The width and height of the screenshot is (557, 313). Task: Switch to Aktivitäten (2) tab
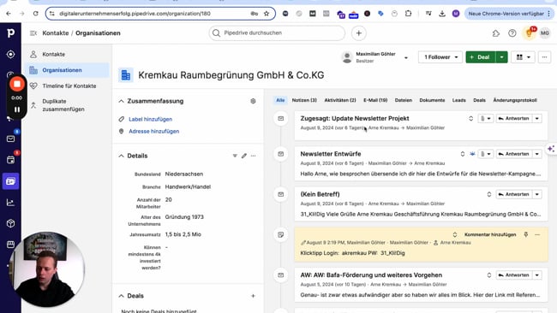(x=340, y=100)
